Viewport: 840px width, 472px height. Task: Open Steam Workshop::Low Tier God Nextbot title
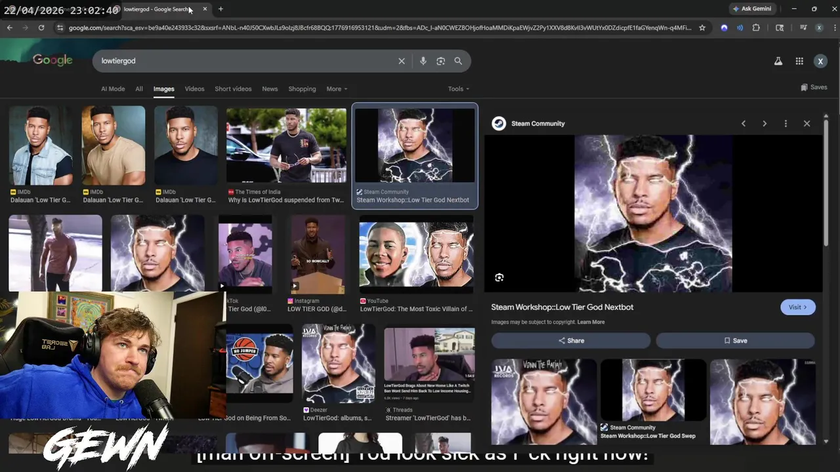coord(562,307)
